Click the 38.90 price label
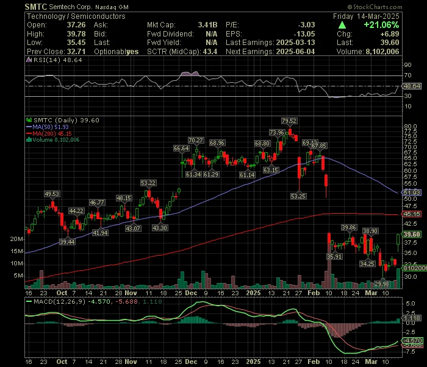Viewport: 427px width, 367px height. [x=370, y=231]
